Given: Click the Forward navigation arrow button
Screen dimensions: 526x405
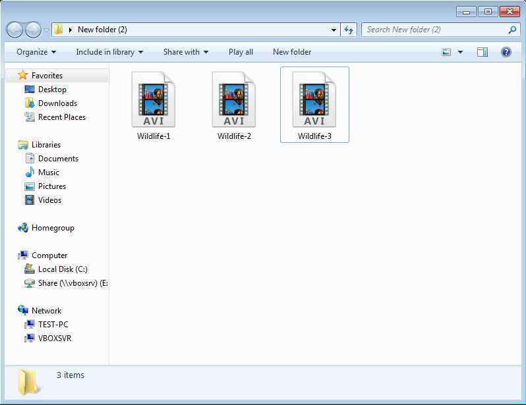Looking at the screenshot, I should 33,30.
